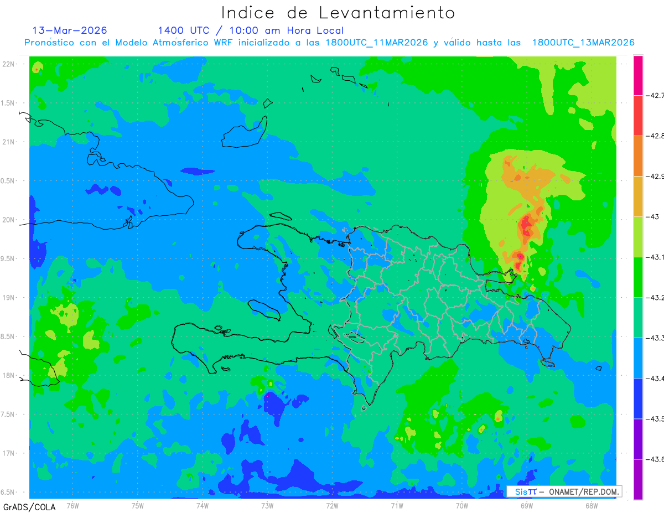Pick the bright green swatch between -43.1 and -43.2
The height and width of the screenshot is (513, 664).
[x=638, y=277]
